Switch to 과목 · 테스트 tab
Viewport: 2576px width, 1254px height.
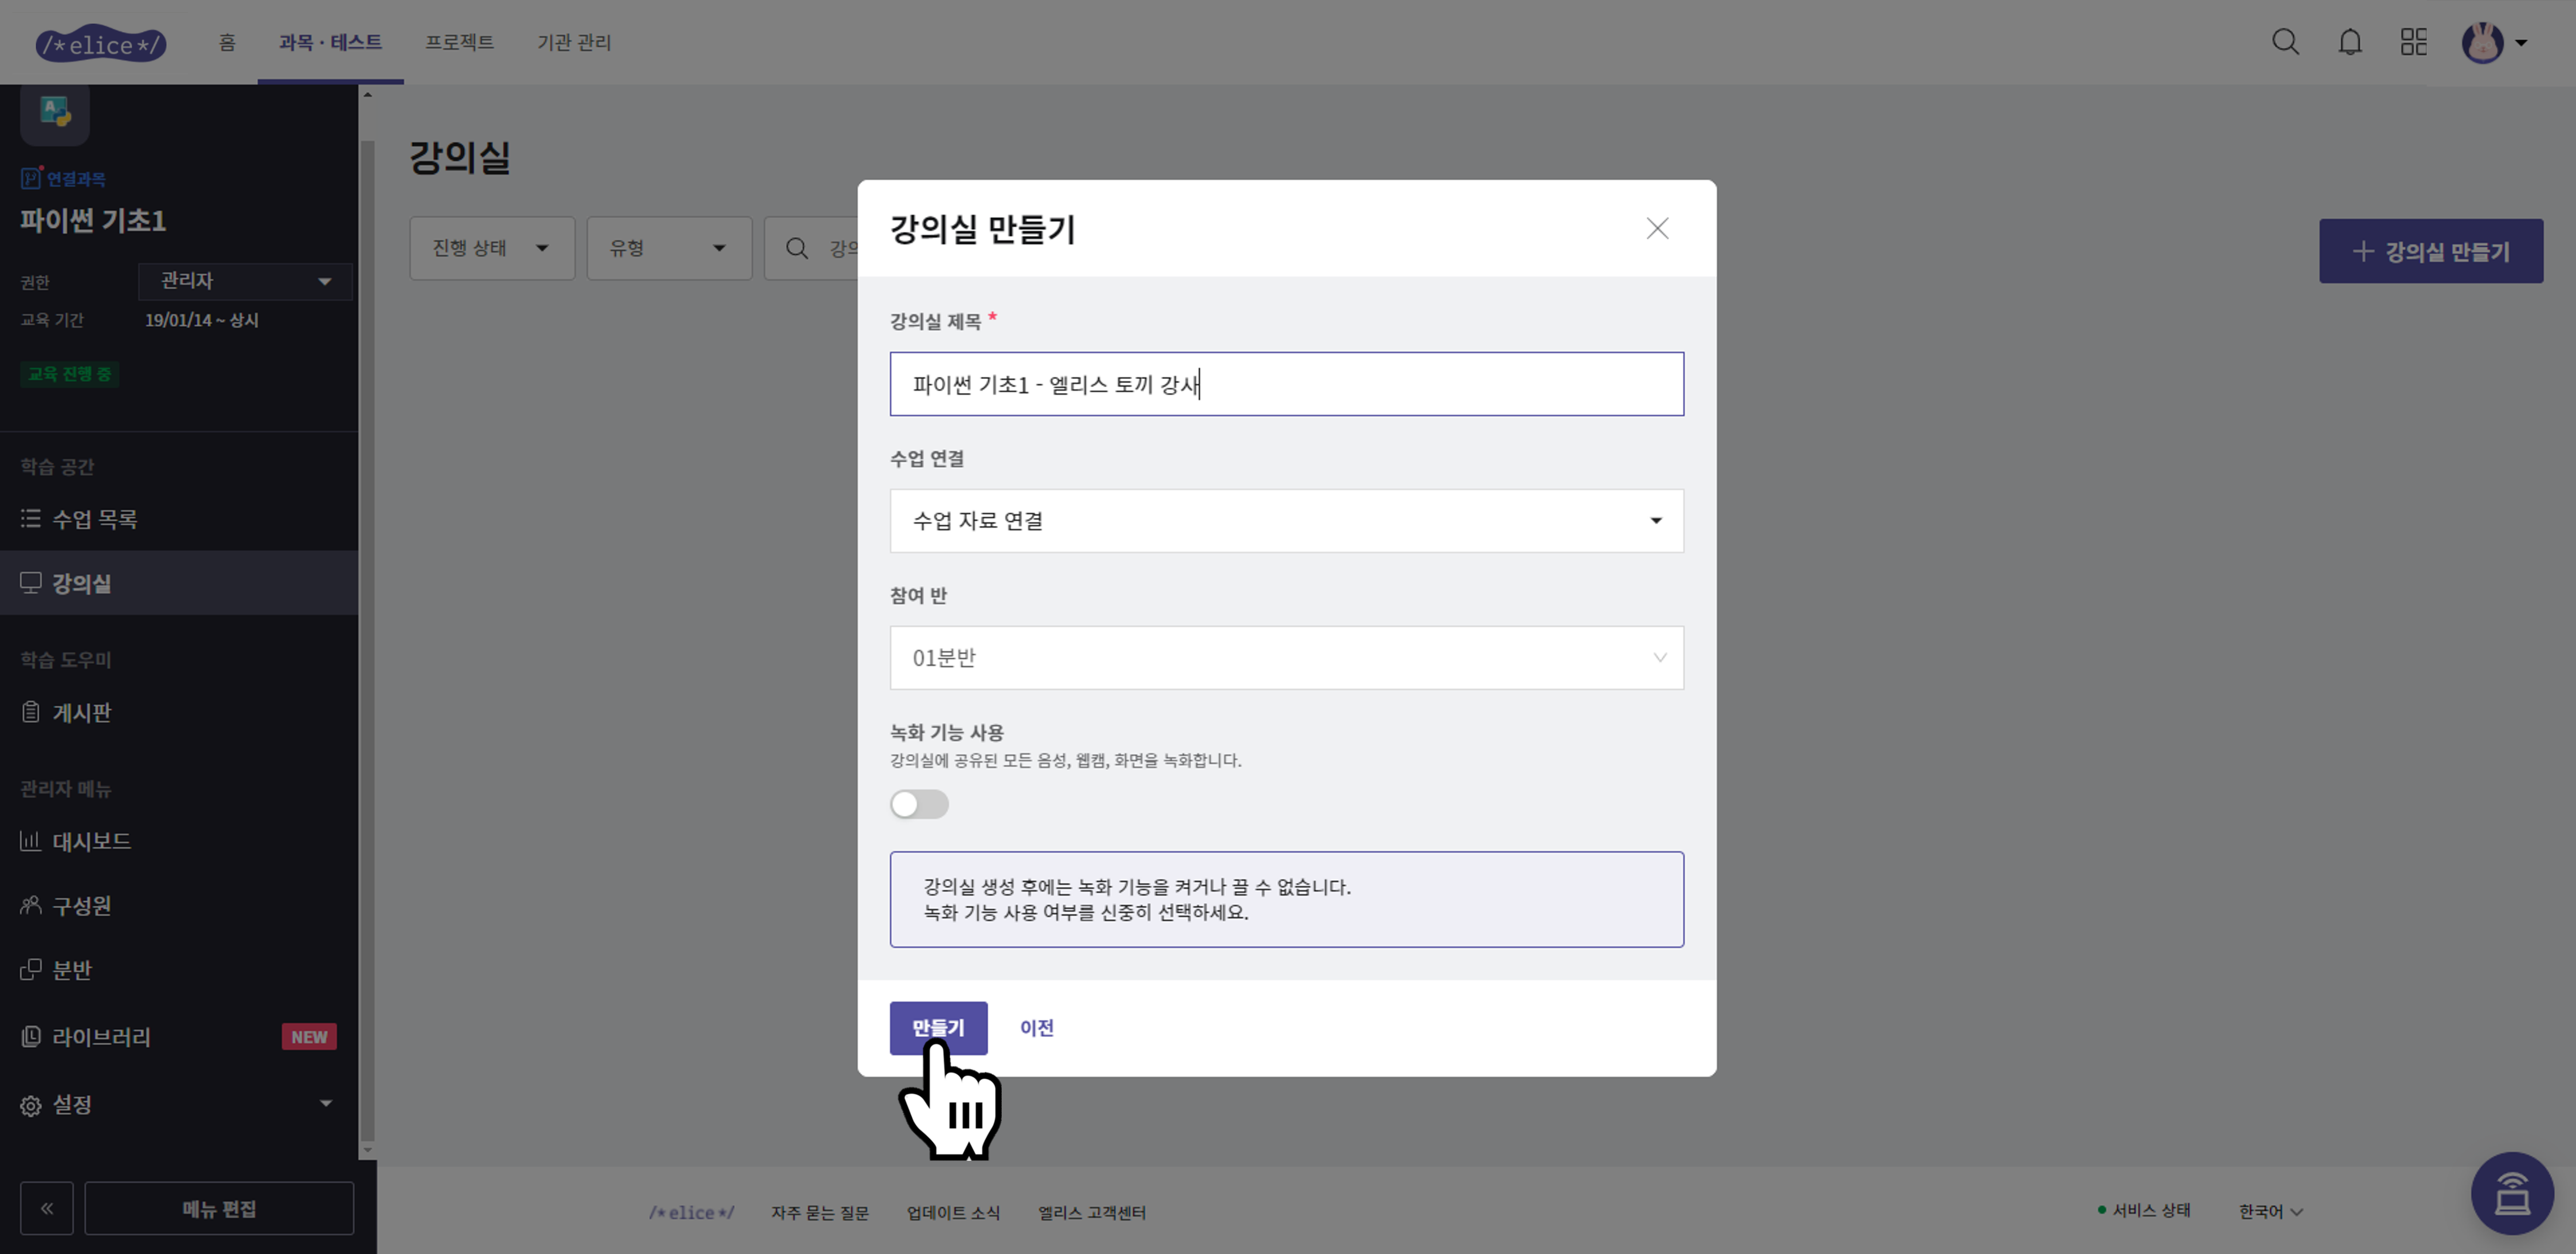pos(330,42)
